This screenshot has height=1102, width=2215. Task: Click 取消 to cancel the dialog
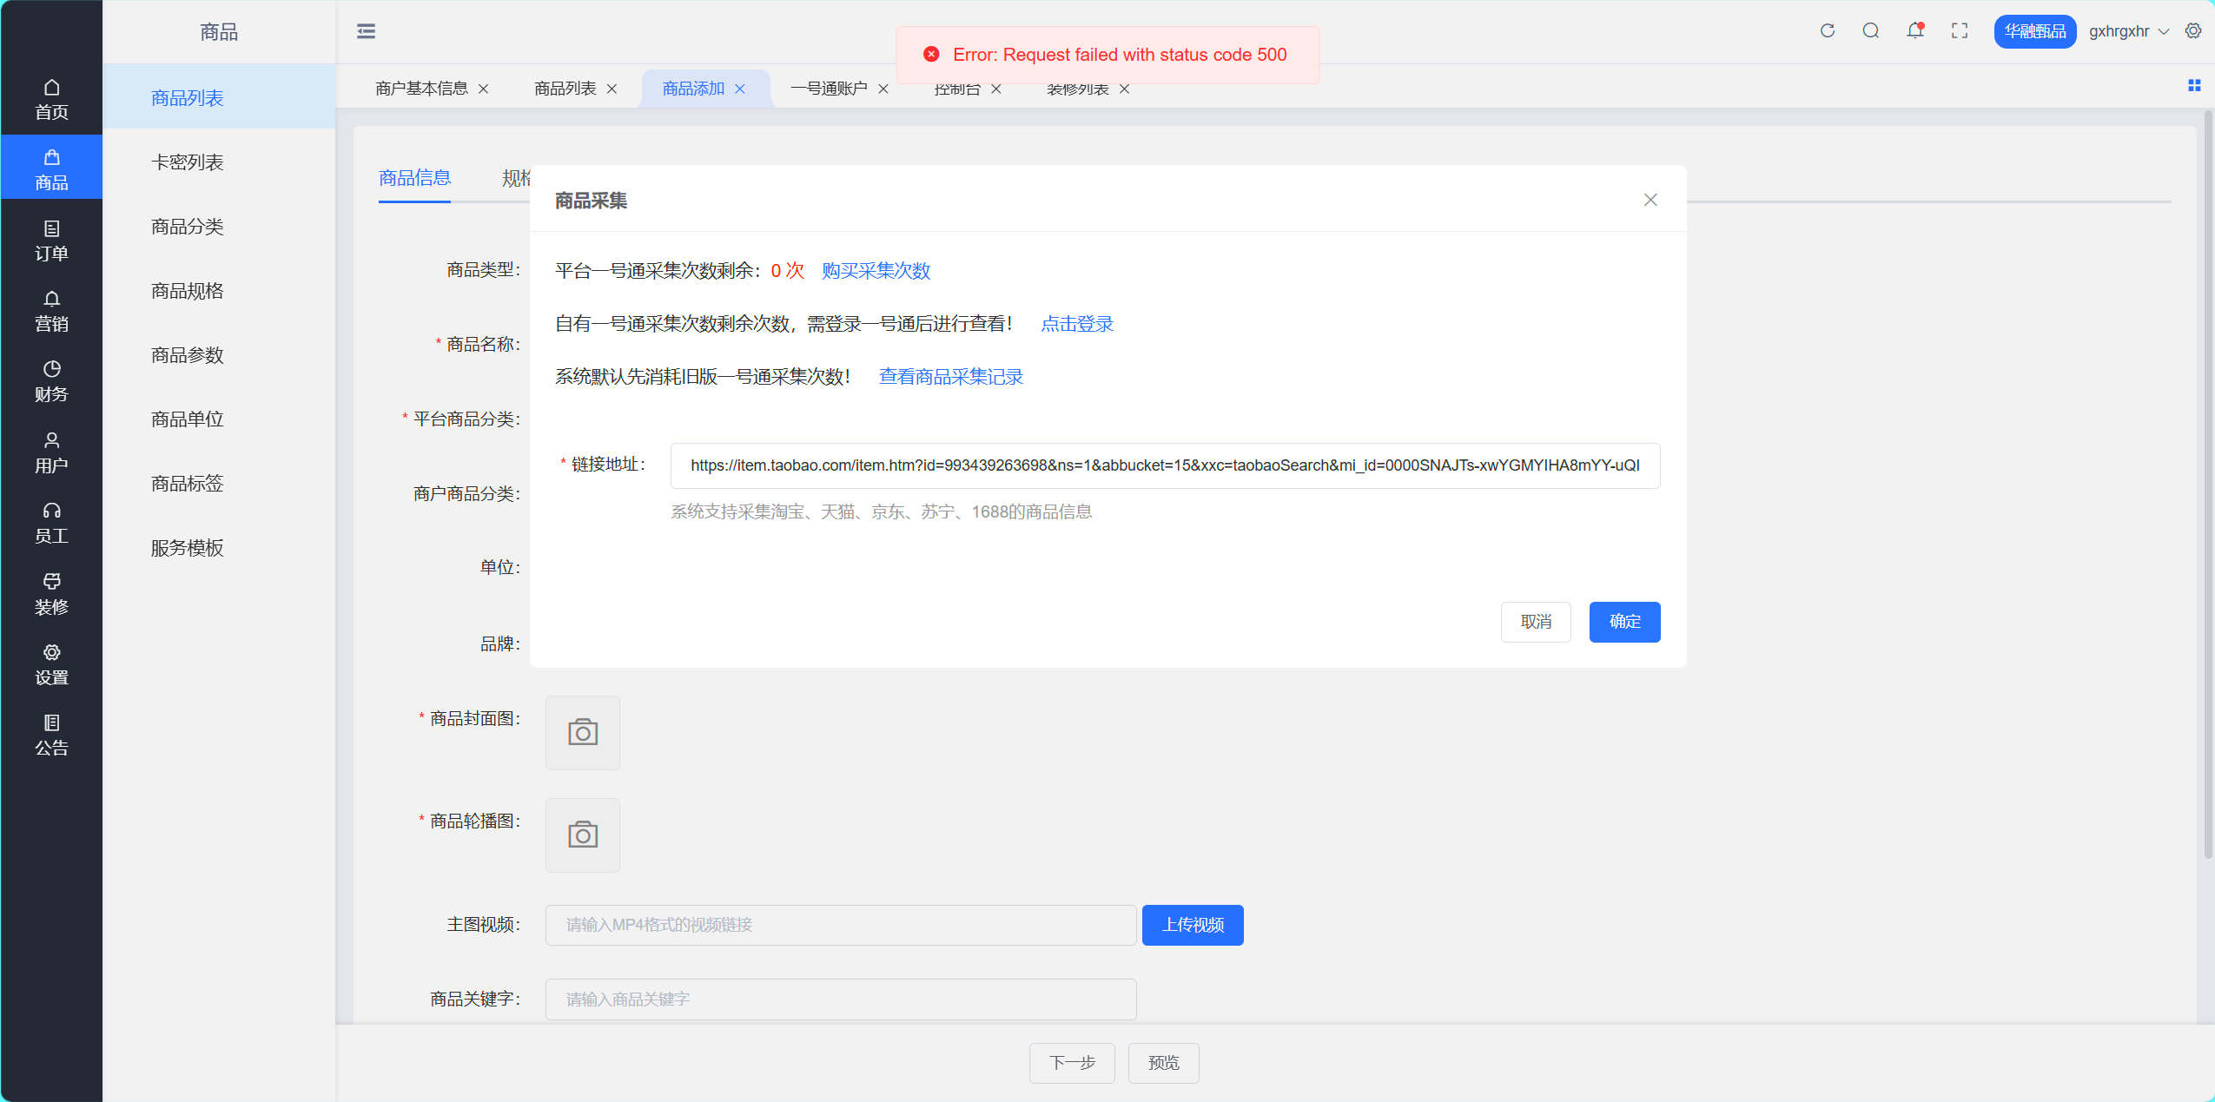pyautogui.click(x=1535, y=622)
